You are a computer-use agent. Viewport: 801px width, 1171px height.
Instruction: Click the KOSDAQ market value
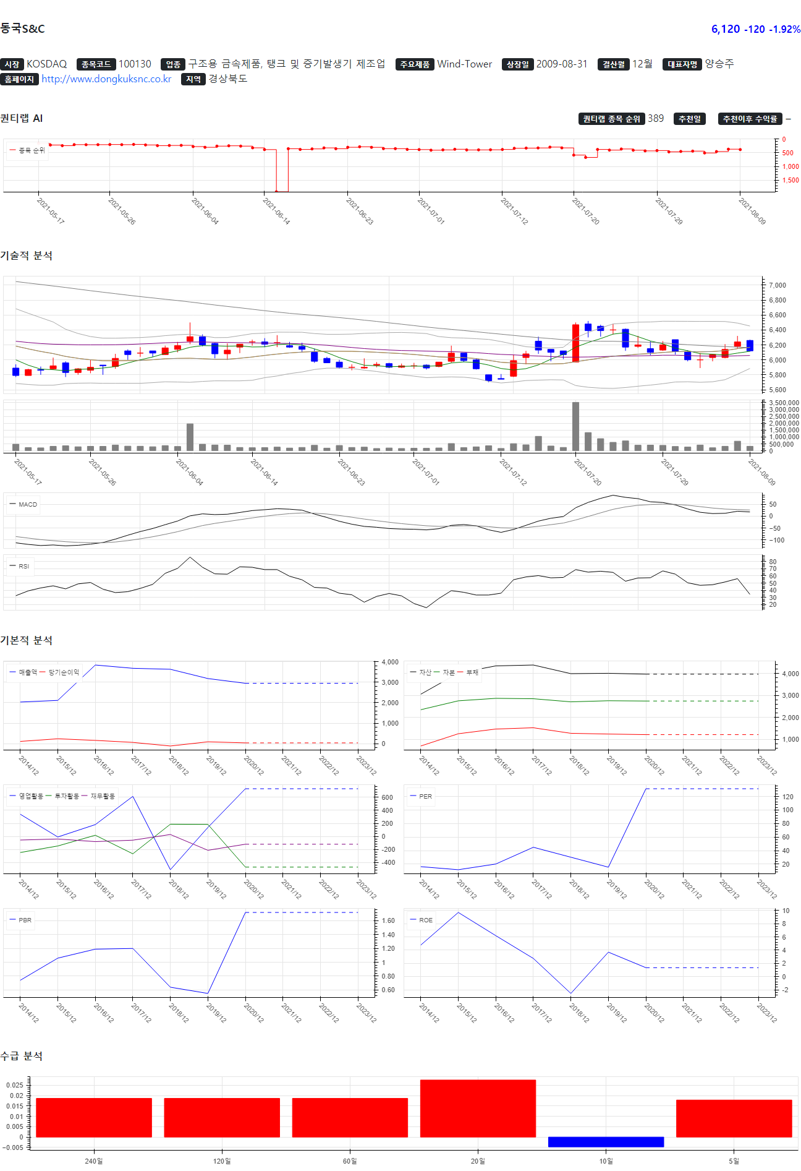[x=47, y=64]
